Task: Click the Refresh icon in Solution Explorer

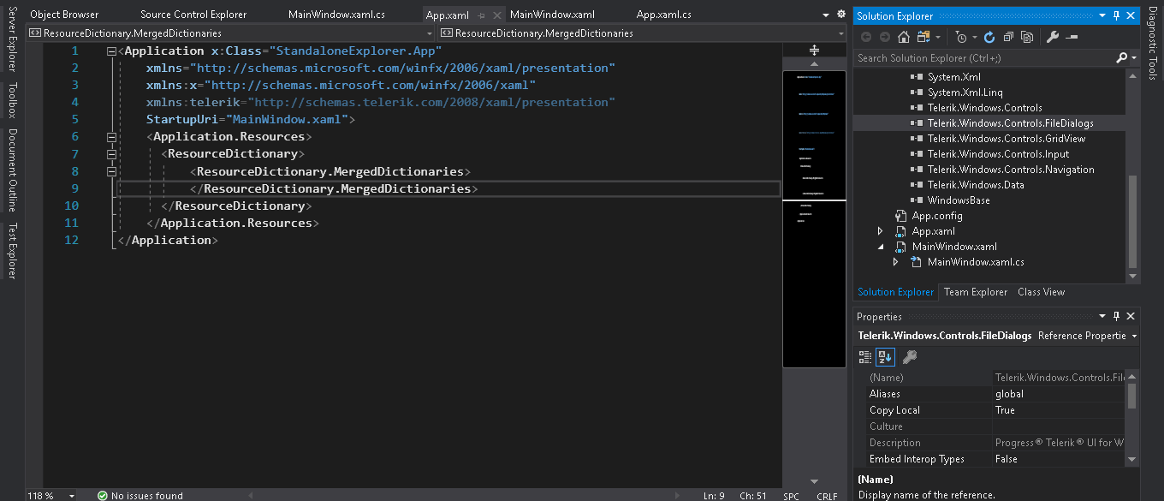Action: tap(989, 37)
